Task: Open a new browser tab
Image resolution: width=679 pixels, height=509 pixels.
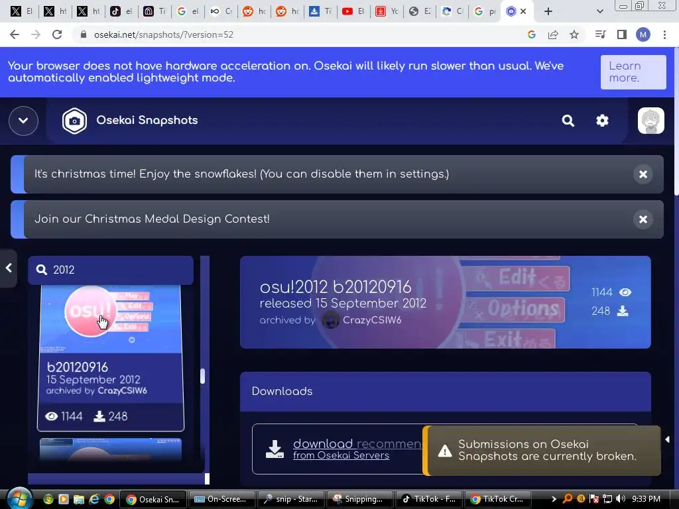Action: 548,11
